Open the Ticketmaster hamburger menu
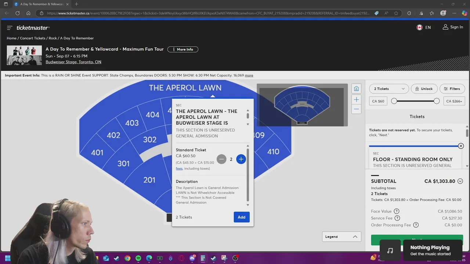 tap(10, 27)
